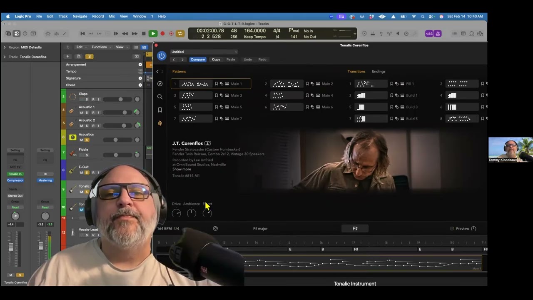Open the Browsers media icon

click(x=480, y=33)
